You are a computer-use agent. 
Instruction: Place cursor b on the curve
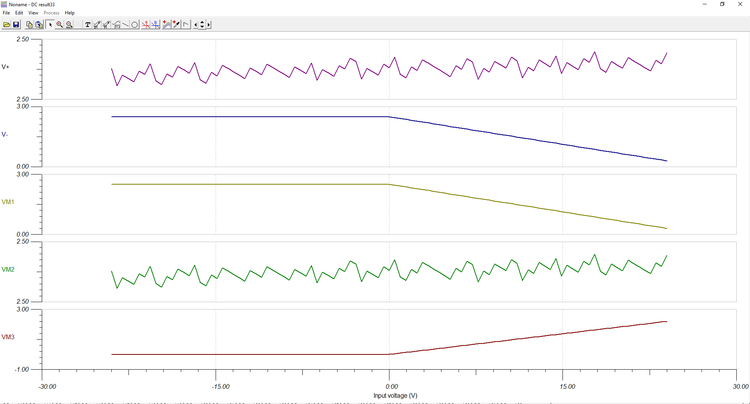coord(155,25)
